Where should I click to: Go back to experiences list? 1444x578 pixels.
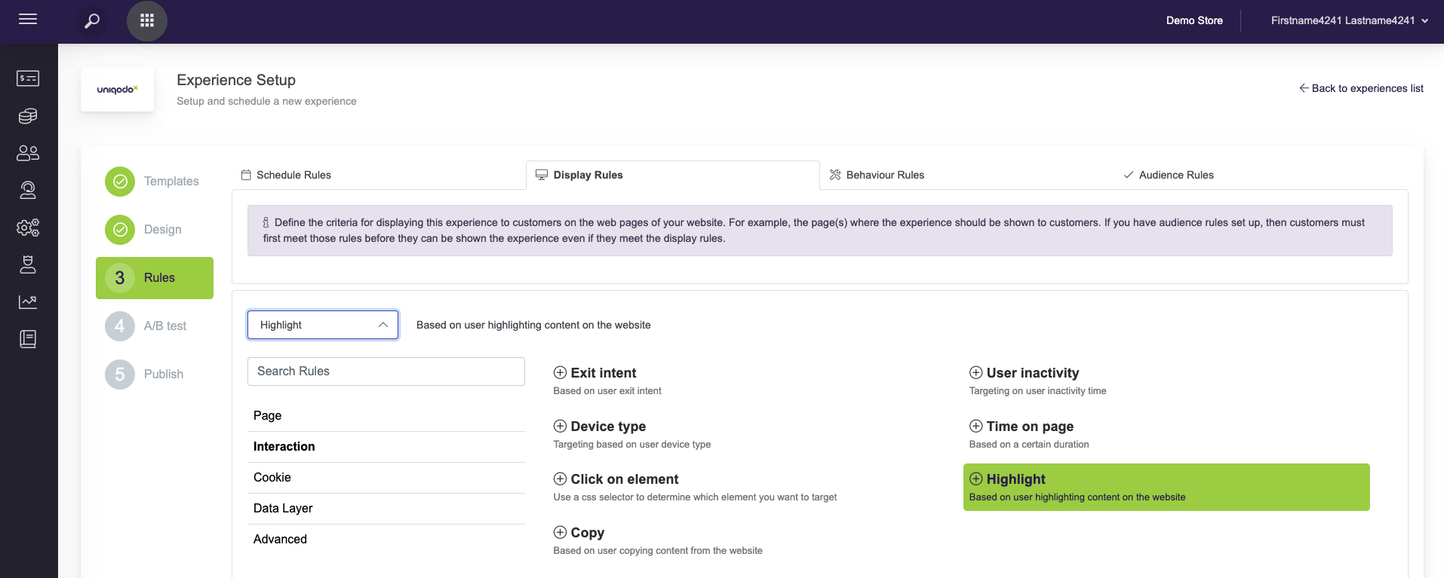(1361, 88)
